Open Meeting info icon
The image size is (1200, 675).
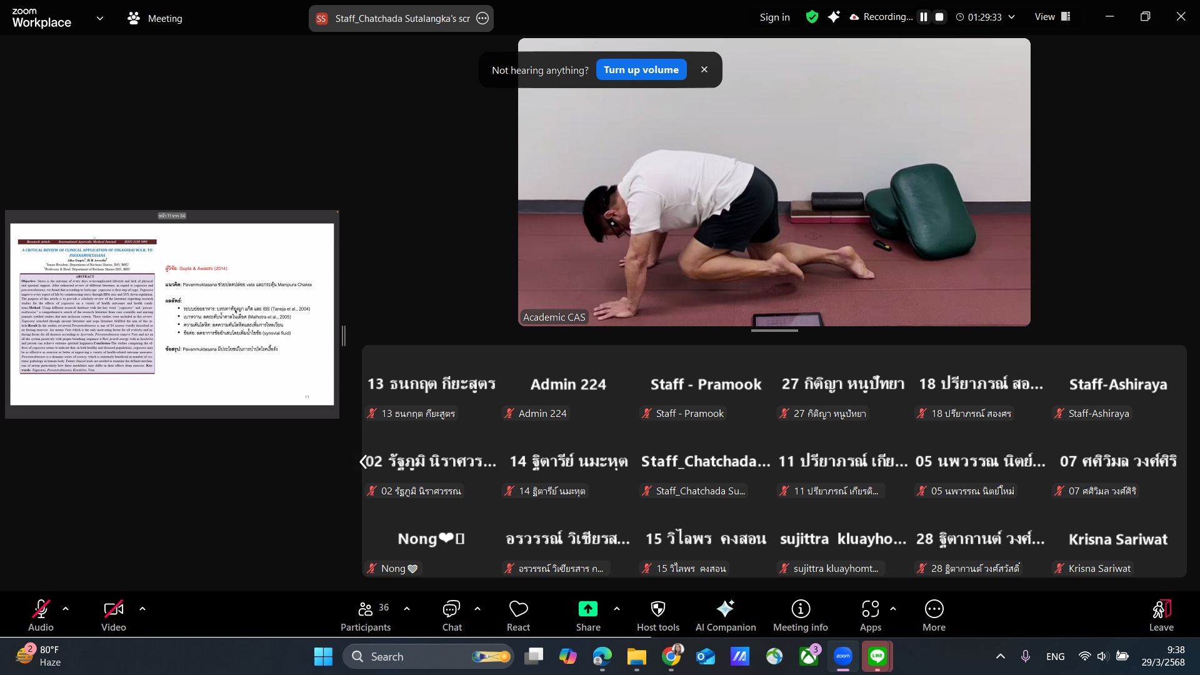pos(800,609)
